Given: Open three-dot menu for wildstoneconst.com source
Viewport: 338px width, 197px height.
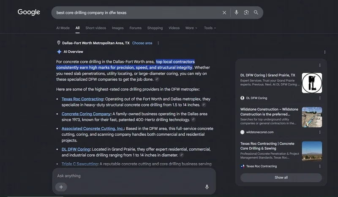Looking at the screenshot, I should [320, 132].
